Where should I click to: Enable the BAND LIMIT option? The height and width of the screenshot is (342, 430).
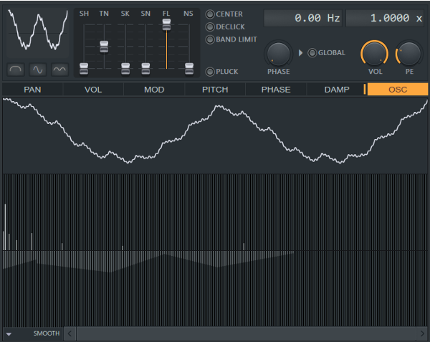coord(210,39)
